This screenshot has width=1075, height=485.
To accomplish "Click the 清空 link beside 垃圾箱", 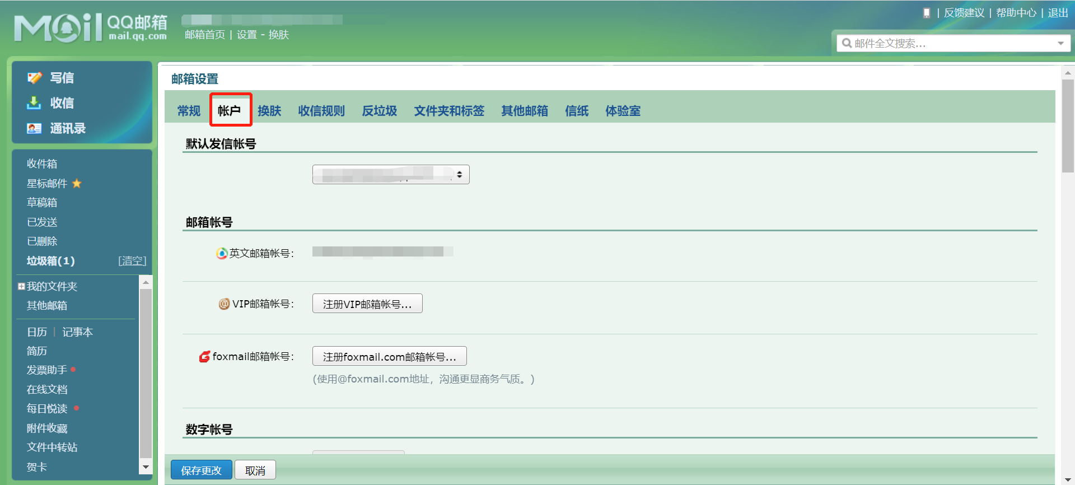I will [132, 261].
